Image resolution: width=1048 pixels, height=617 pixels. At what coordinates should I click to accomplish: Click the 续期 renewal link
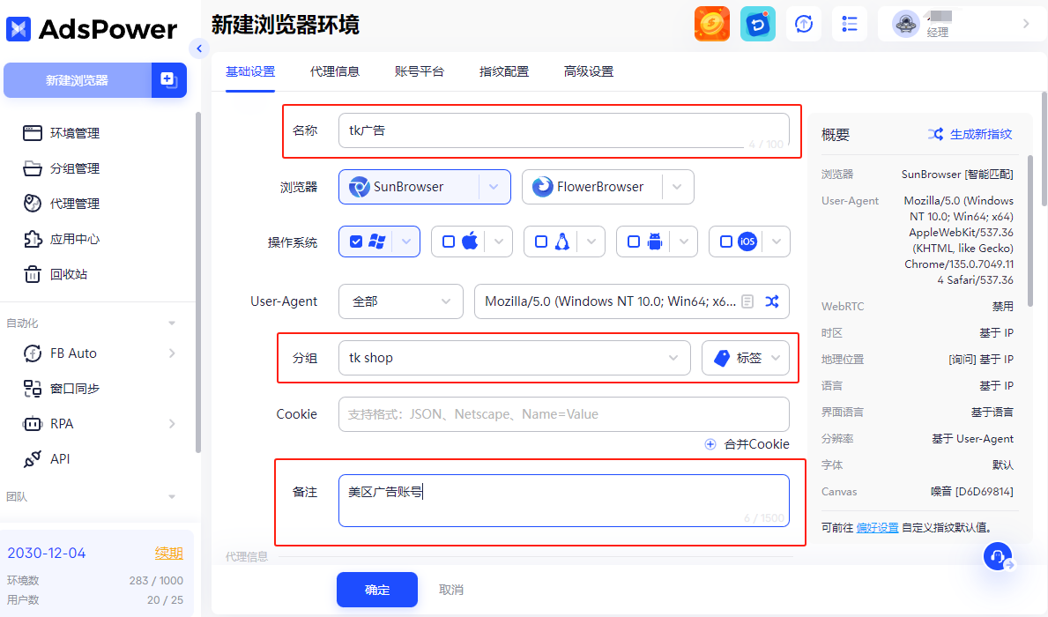point(168,553)
